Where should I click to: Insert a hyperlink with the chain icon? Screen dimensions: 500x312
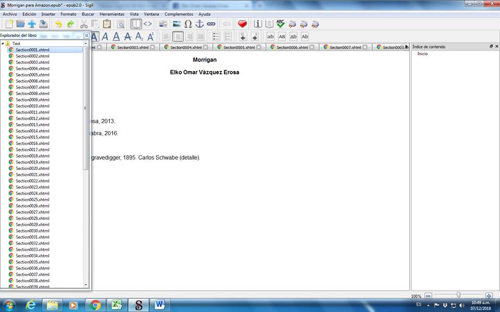tap(211, 24)
